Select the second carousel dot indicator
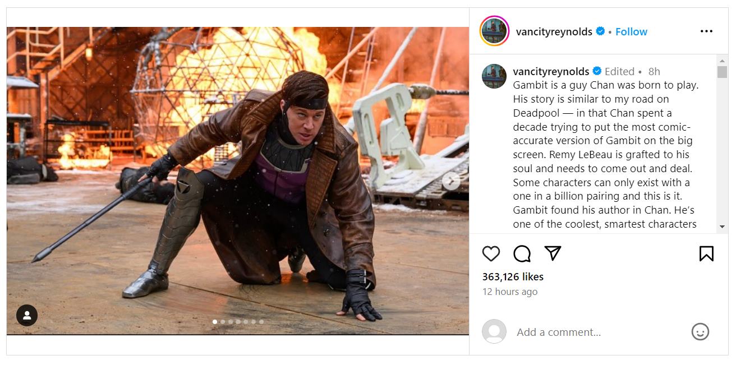 [223, 322]
